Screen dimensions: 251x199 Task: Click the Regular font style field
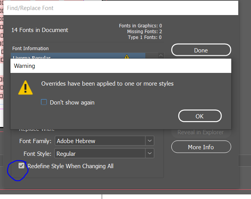click(x=100, y=153)
